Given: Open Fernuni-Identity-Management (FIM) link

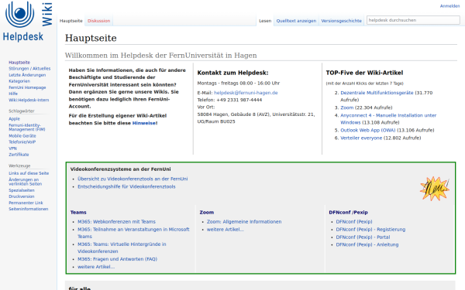Looking at the screenshot, I should (26, 128).
